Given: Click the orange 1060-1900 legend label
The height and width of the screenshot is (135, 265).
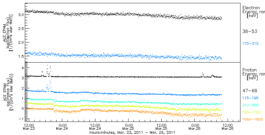Looking at the screenshot, I should [x=252, y=119].
